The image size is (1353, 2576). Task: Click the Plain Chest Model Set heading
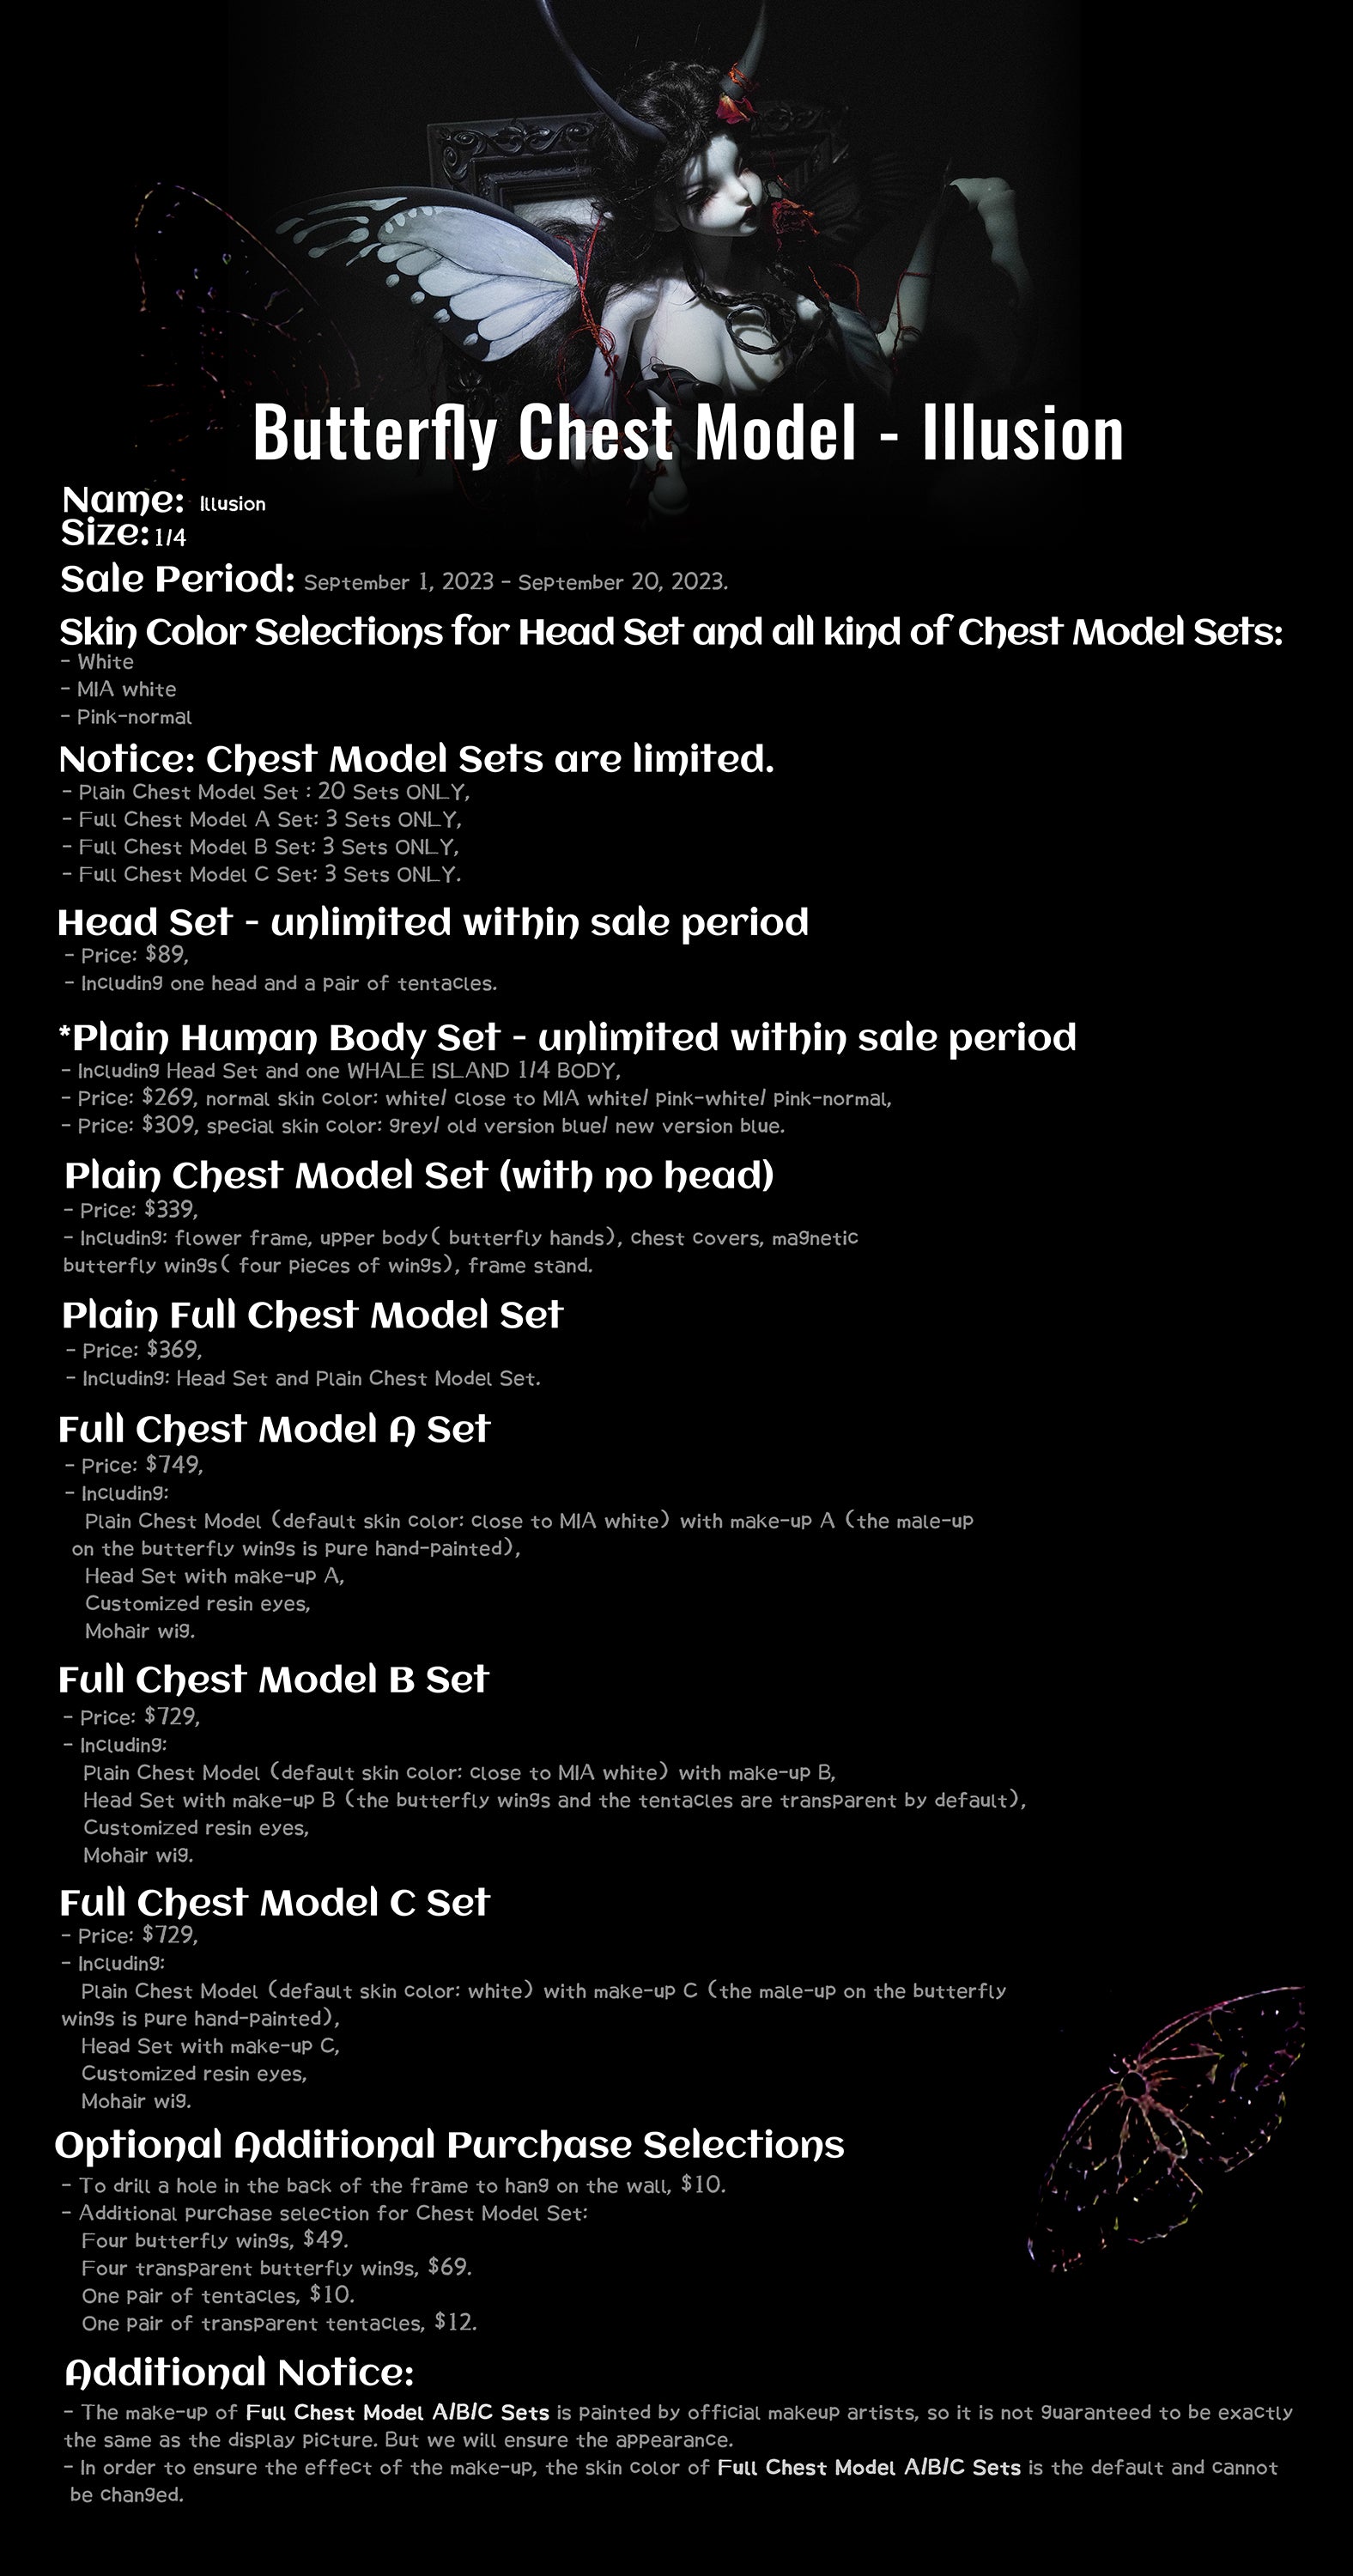click(x=419, y=1175)
